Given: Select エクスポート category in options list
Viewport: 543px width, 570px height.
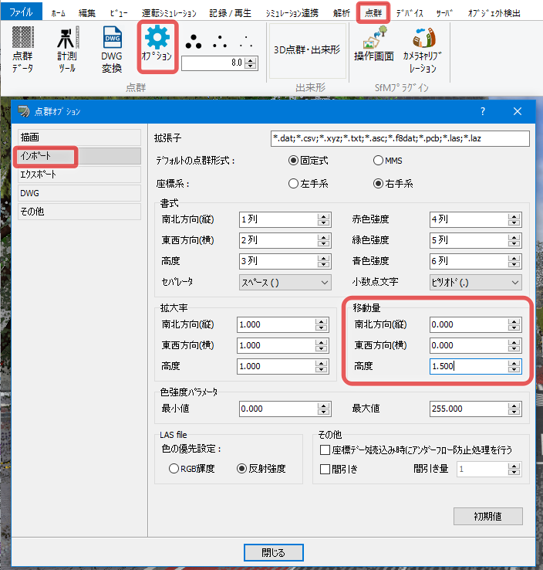Looking at the screenshot, I should tap(79, 175).
